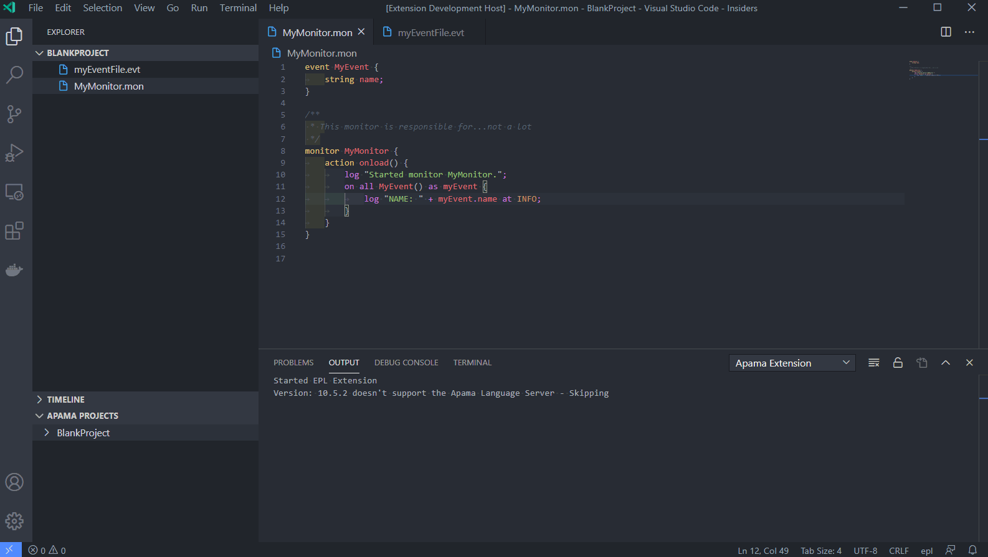Change line endings via CRLF status item
This screenshot has width=988, height=557.
899,550
